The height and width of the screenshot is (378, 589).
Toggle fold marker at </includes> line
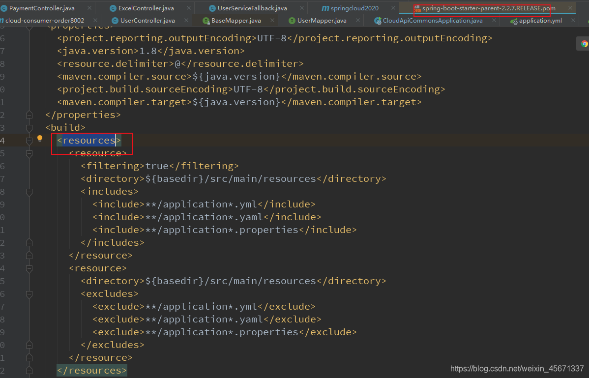(x=29, y=242)
